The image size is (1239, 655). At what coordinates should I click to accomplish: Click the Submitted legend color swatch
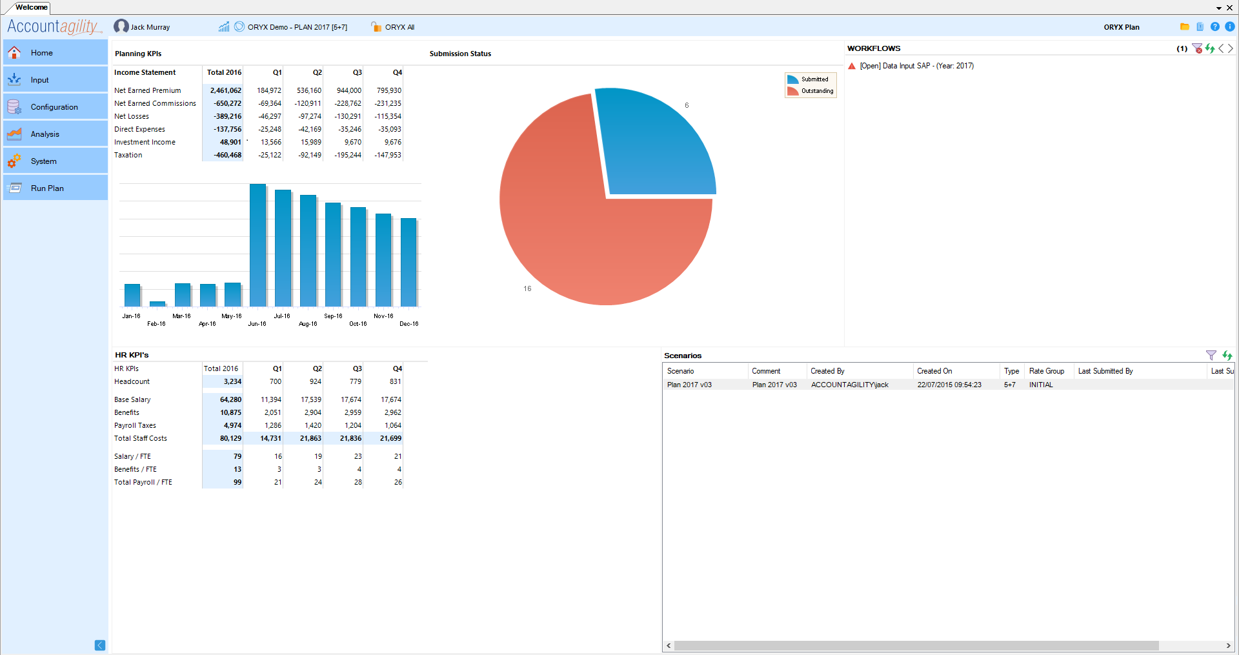tap(793, 79)
